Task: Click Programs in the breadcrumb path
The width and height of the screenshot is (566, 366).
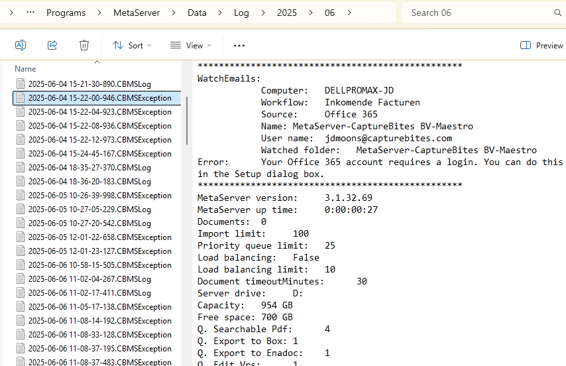Action: click(66, 13)
